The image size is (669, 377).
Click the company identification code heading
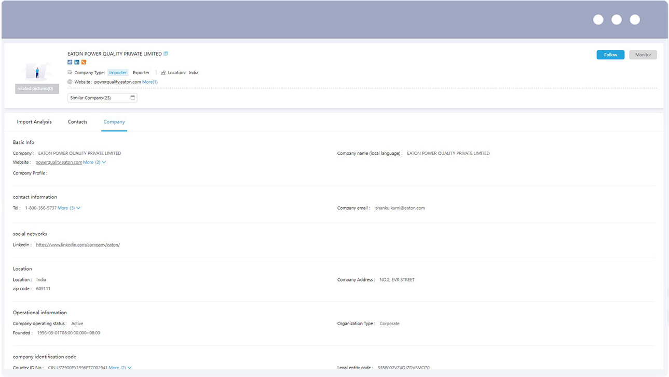point(45,357)
